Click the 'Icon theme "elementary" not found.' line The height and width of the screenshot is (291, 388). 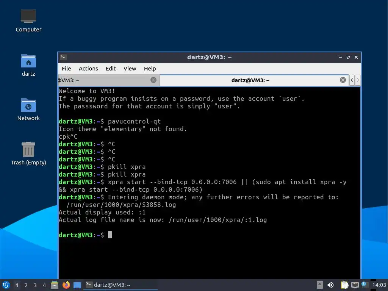tap(123, 129)
